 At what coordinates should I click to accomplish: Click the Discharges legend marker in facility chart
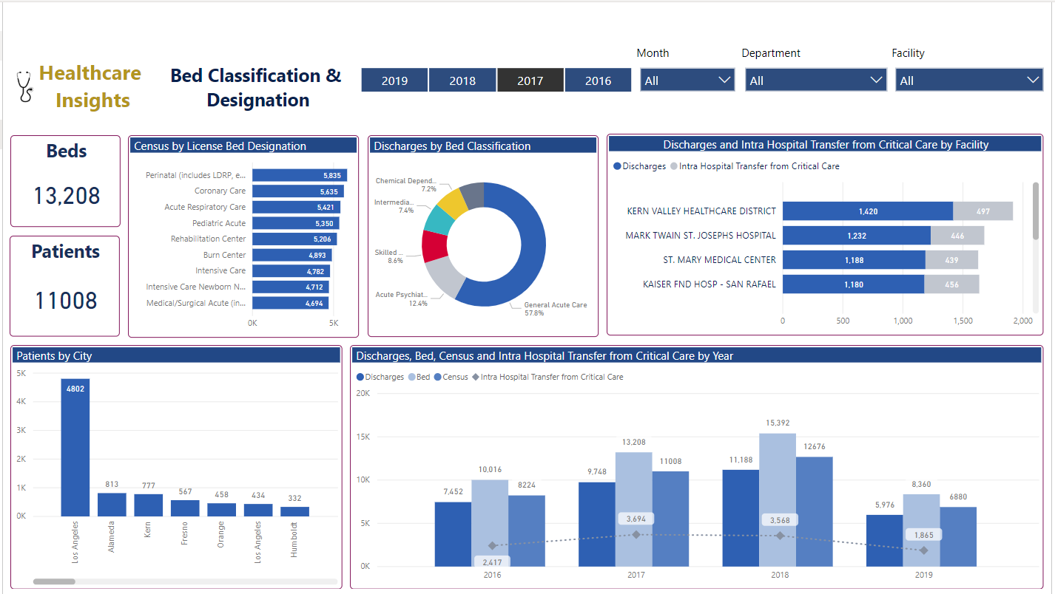[617, 166]
